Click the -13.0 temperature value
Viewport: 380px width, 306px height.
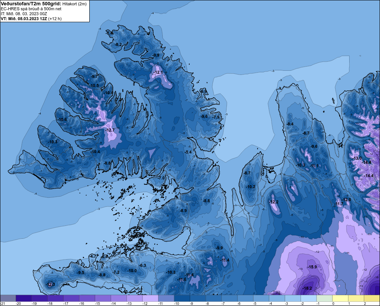(357, 158)
